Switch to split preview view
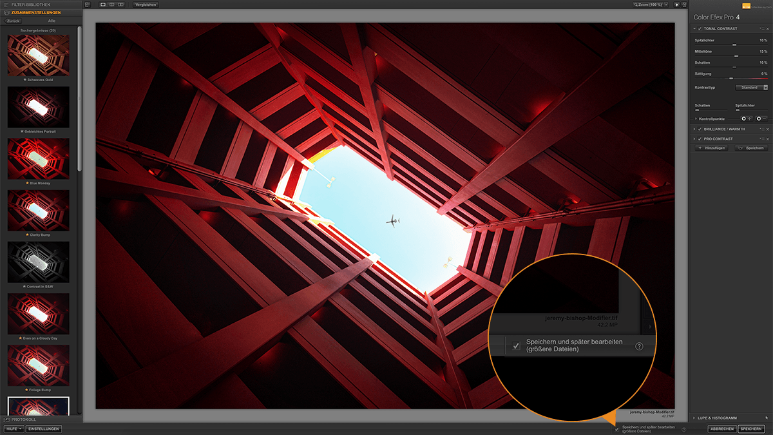This screenshot has height=435, width=773. pyautogui.click(x=112, y=5)
